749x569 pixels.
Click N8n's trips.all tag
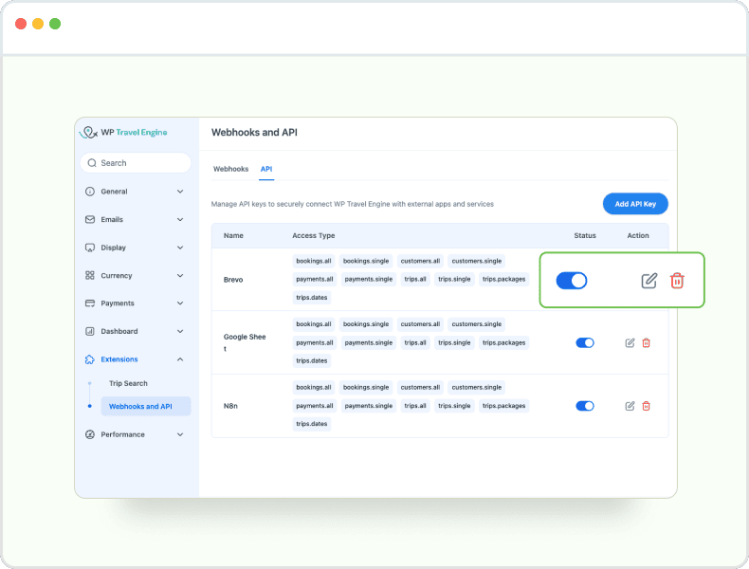414,406
